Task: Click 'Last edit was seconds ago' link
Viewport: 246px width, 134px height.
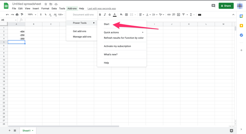Action: point(102,9)
